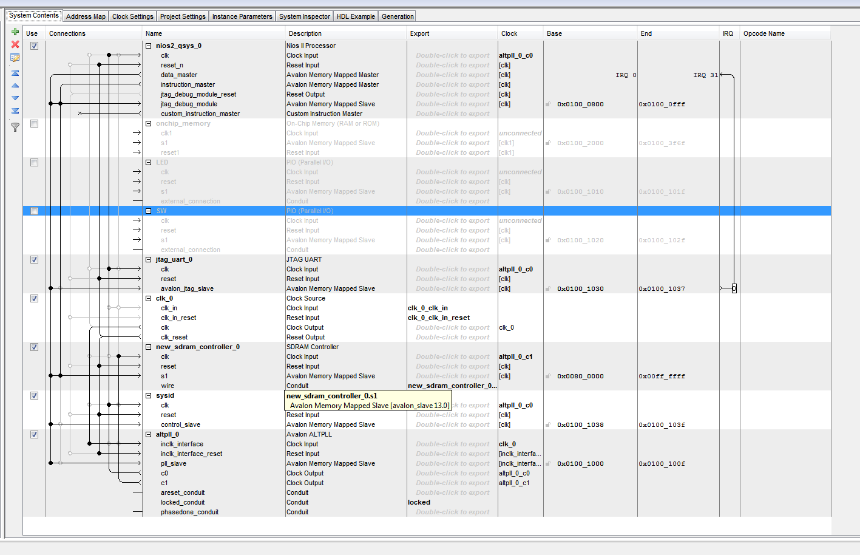Uncheck the Use box for new_sdram_controller_0

click(x=34, y=347)
